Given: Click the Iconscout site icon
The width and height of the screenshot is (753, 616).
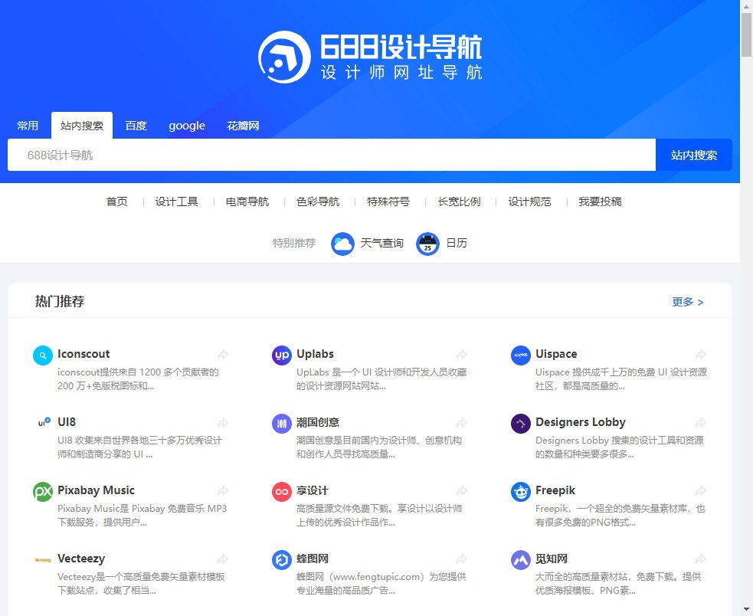Looking at the screenshot, I should pos(43,356).
